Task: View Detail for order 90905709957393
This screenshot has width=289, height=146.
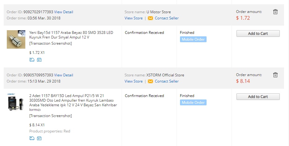Action: (64, 75)
